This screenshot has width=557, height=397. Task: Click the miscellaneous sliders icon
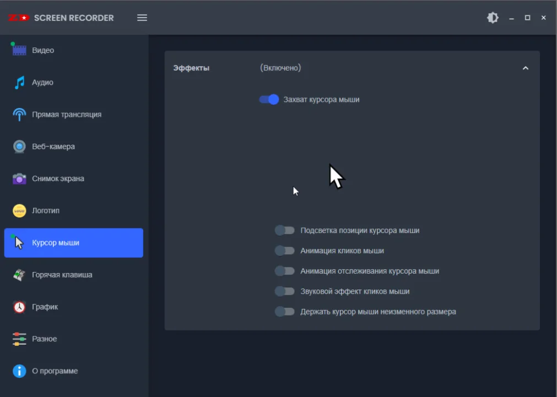click(19, 339)
